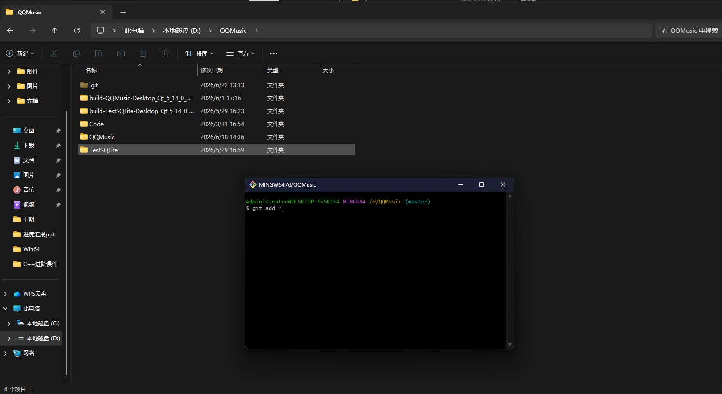The height and width of the screenshot is (394, 722).
Task: Click the terminal scrollbar down arrow
Action: point(510,345)
